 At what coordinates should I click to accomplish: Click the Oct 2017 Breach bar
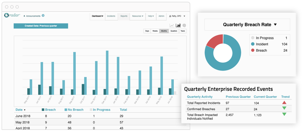83,89
